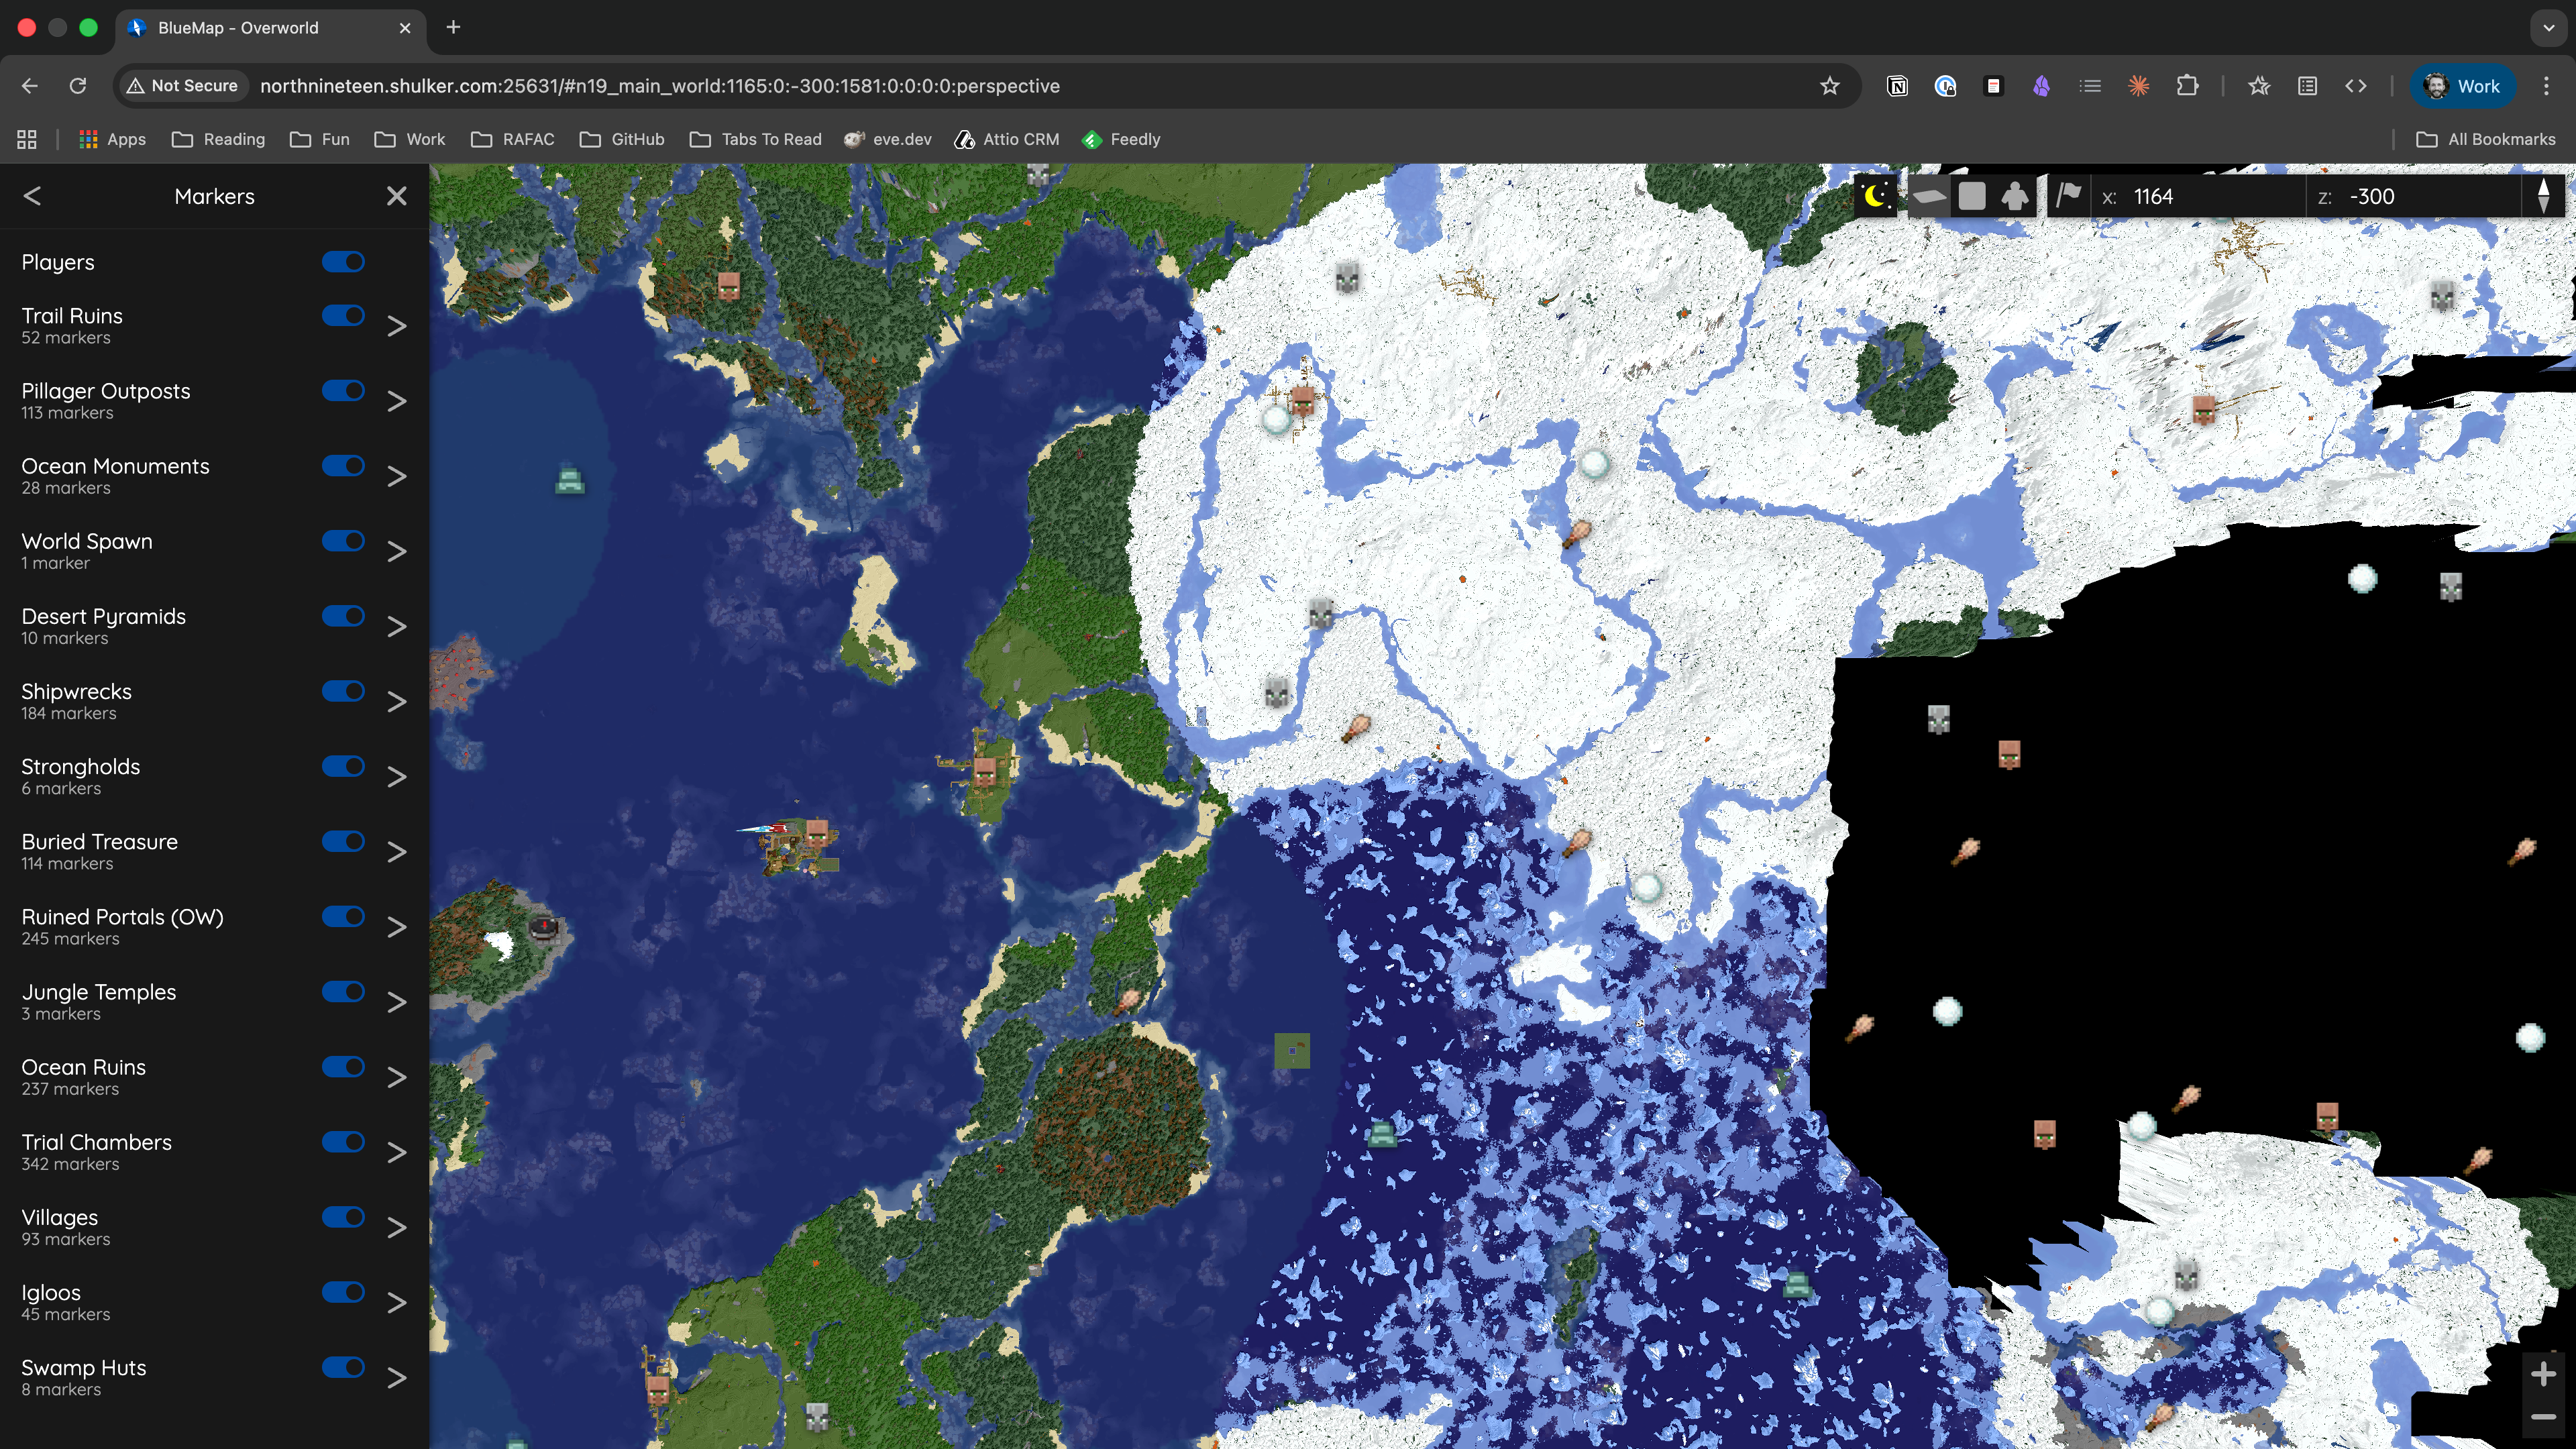Open the Tabs To Read bookmark folder
Viewport: 2576px width, 1449px height.
[756, 139]
